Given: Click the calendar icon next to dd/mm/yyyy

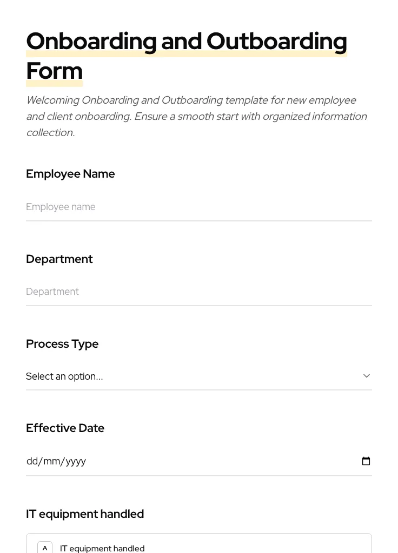Looking at the screenshot, I should (x=366, y=461).
